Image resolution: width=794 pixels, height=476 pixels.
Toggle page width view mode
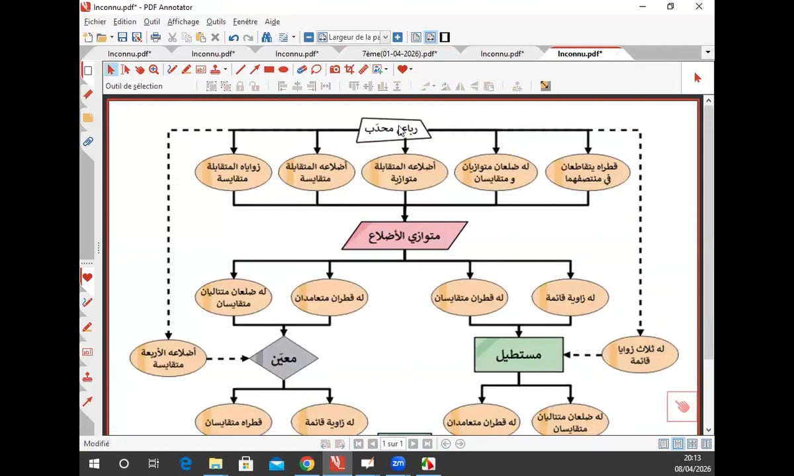pos(430,38)
